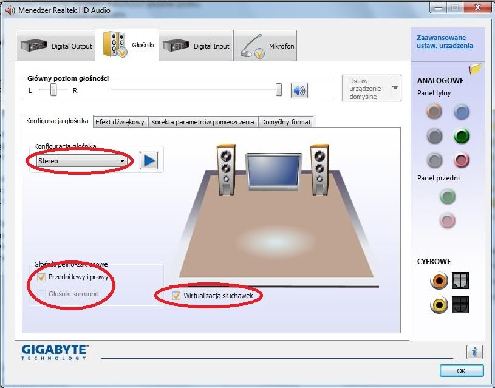
Task: Disable Wirtualizacja słuchawek checkbox
Action: [177, 296]
